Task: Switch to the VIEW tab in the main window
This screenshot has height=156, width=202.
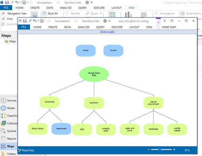Action: click(131, 8)
